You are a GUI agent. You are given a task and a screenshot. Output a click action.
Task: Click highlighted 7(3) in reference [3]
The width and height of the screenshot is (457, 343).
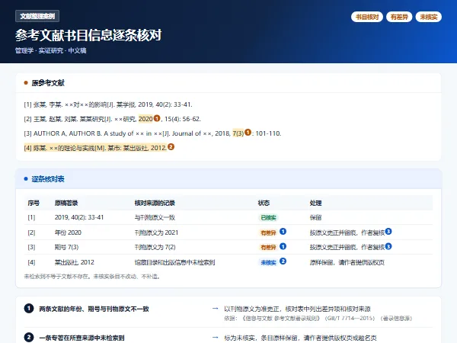point(238,133)
